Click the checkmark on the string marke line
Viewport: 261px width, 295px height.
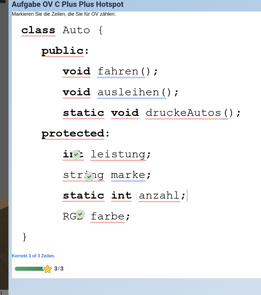[x=89, y=177]
